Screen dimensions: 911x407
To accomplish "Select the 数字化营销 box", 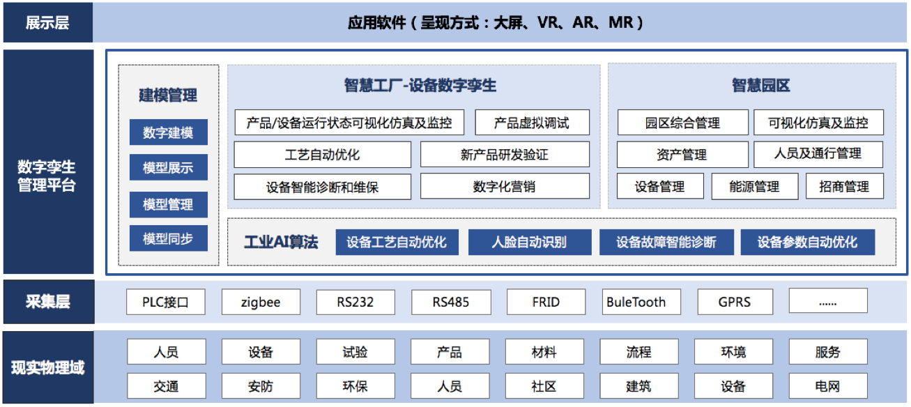I will pyautogui.click(x=504, y=187).
